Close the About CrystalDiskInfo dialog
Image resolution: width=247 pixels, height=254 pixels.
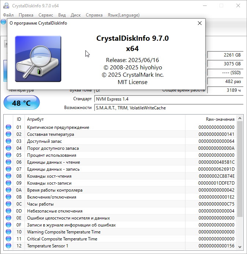(x=200, y=23)
